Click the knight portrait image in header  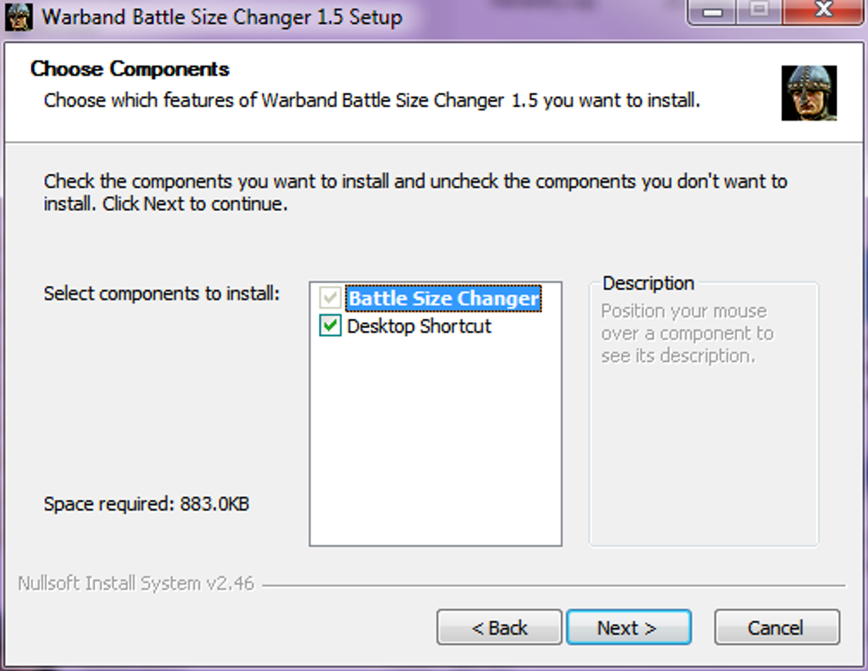(x=808, y=93)
